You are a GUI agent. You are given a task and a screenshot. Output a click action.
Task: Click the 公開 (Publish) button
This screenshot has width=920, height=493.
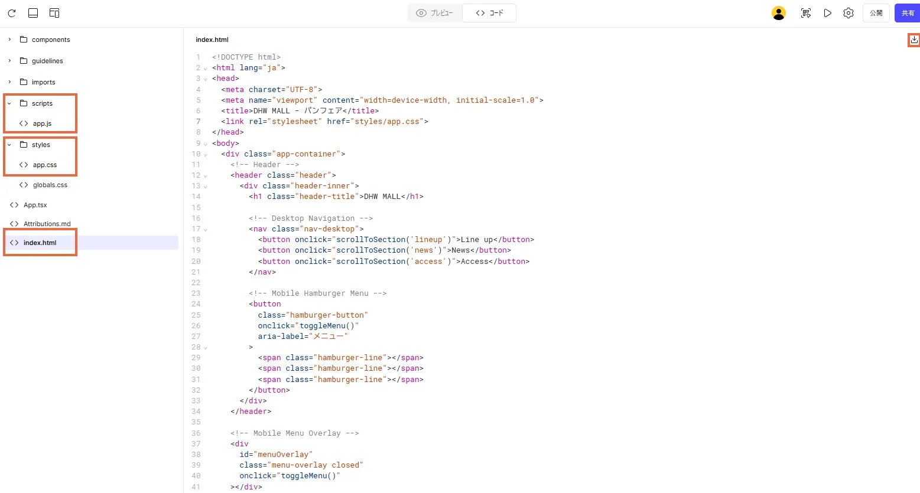tap(876, 13)
